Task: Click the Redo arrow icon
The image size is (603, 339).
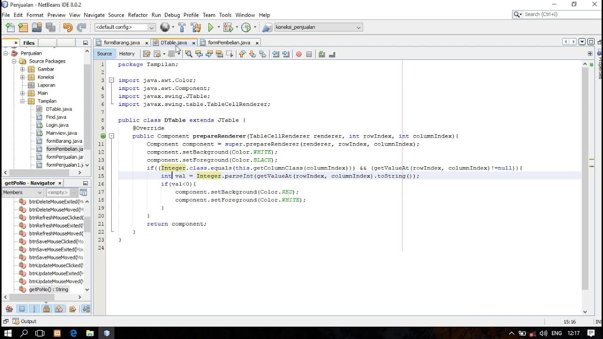Action: point(81,27)
